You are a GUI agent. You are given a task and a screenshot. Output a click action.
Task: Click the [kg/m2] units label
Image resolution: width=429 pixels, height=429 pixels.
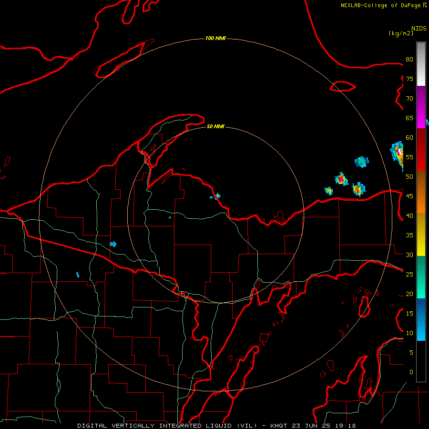click(x=401, y=33)
